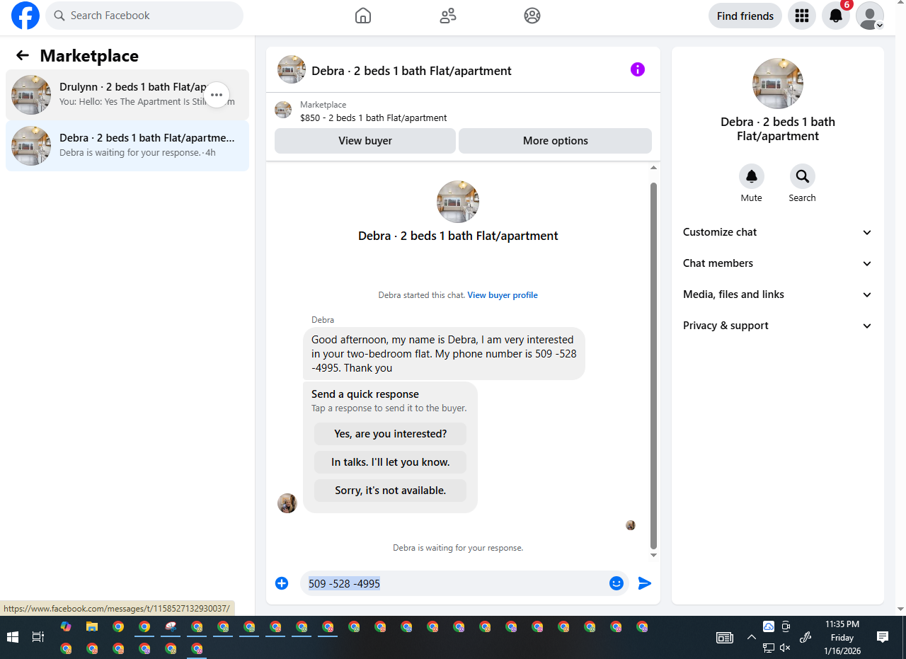Send 'Sorry, it's not available.' response
This screenshot has height=659, width=906.
[390, 491]
